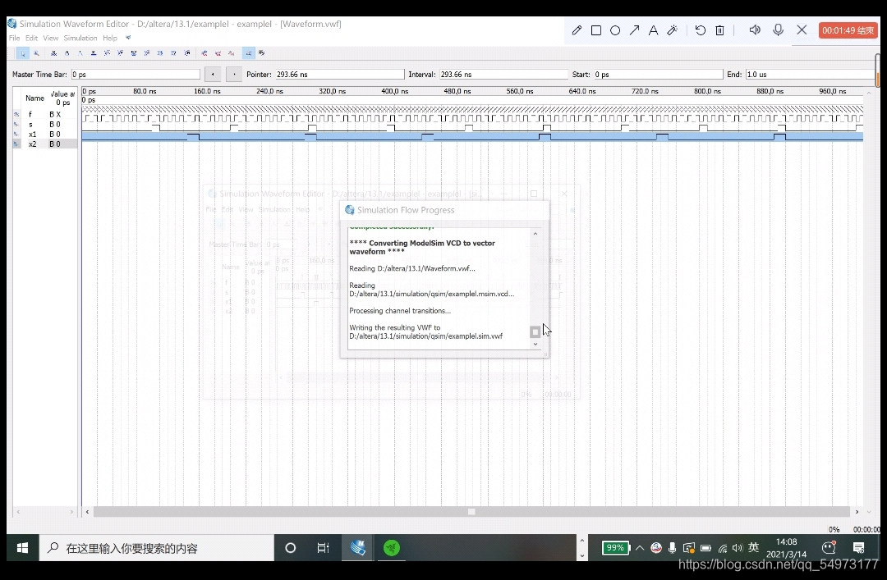Image resolution: width=887 pixels, height=580 pixels.
Task: Apply Weak Low (L) value
Action: [x=107, y=53]
